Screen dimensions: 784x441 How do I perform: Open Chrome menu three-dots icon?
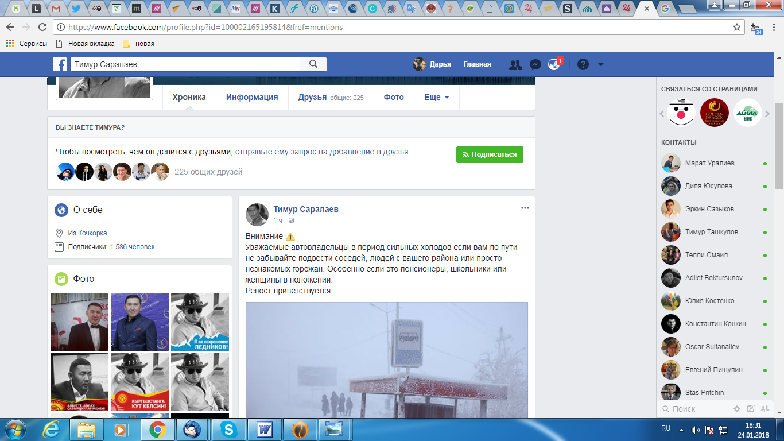click(x=774, y=27)
